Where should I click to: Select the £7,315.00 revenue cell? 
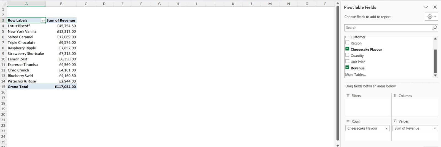[x=61, y=54]
